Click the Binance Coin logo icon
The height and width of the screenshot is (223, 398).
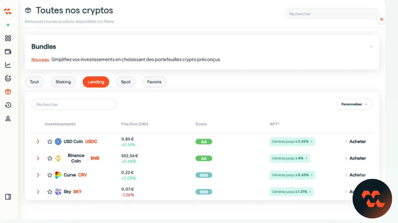point(58,158)
